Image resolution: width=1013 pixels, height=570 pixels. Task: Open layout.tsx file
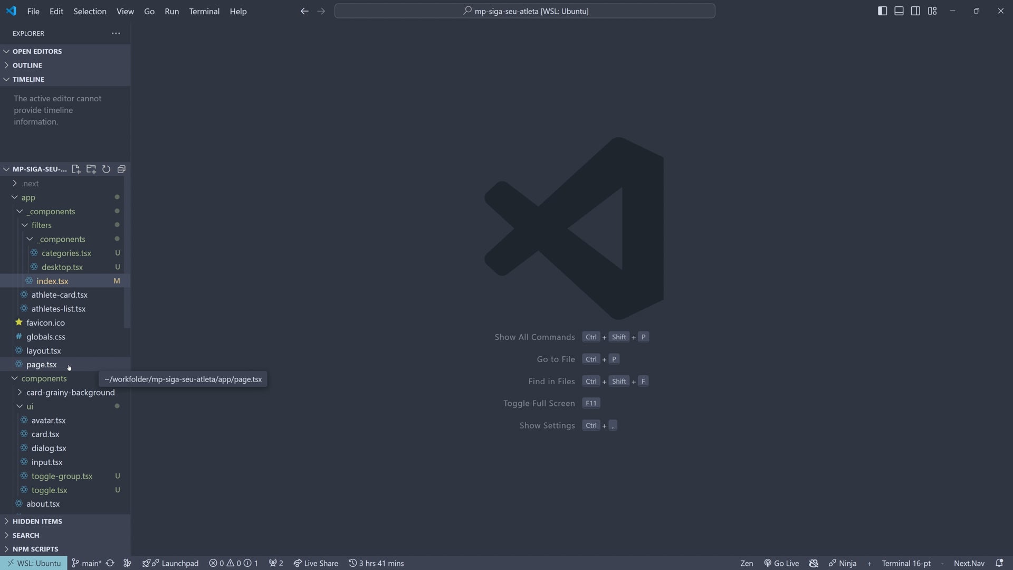[65, 351]
